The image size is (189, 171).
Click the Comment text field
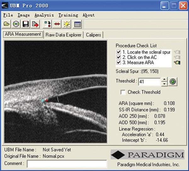67,164
